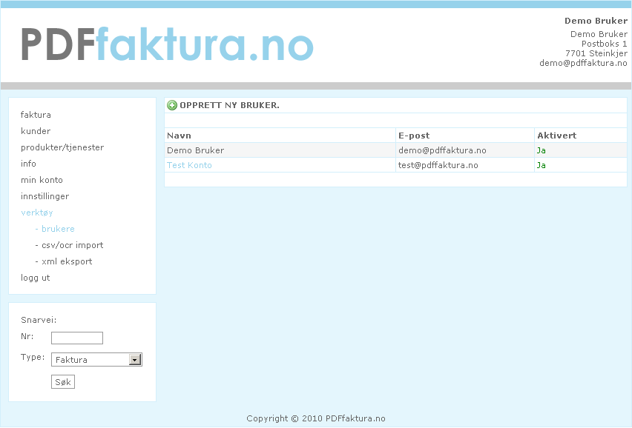Open the Test Konto user link
Image resolution: width=632 pixels, height=428 pixels.
(189, 165)
